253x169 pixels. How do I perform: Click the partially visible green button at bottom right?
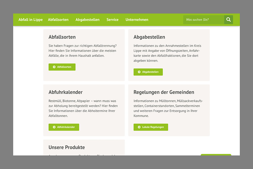coord(216,155)
